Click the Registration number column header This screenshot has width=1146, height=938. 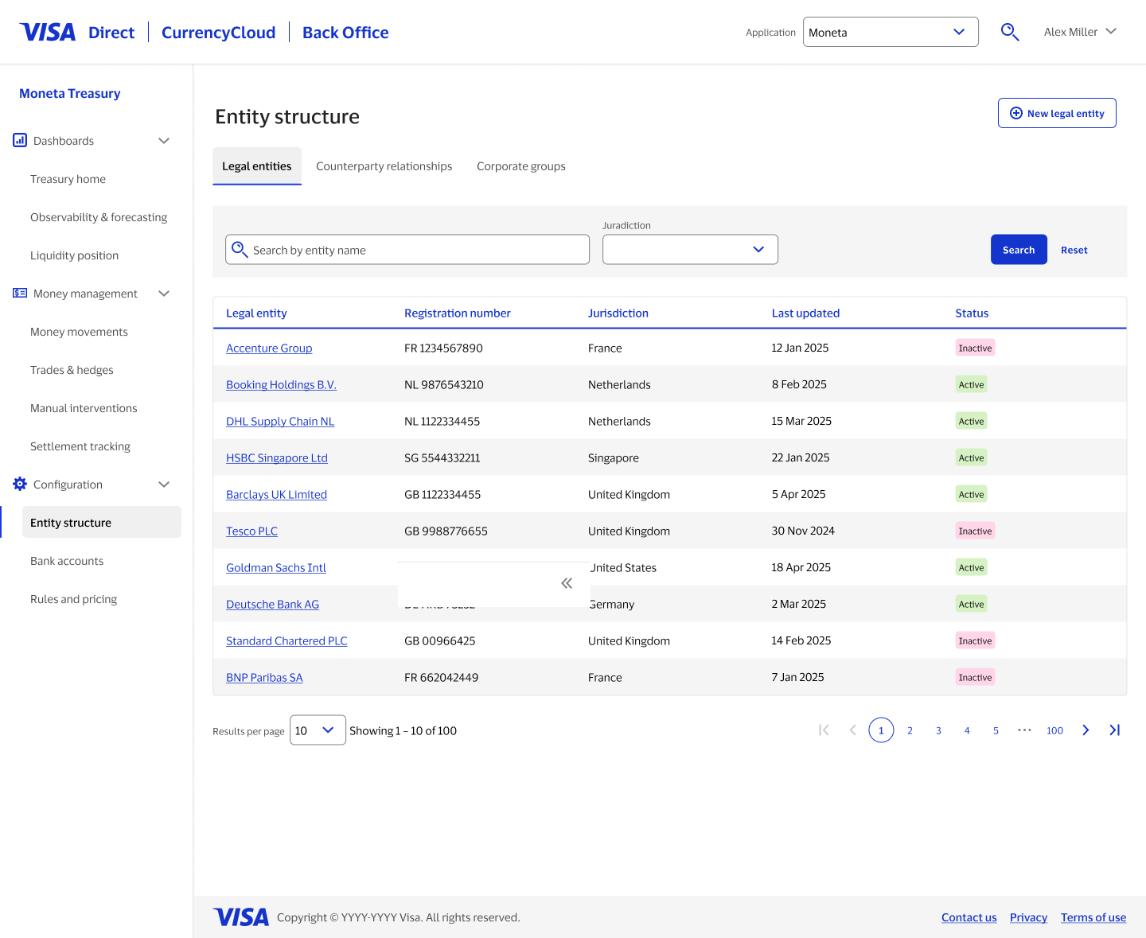tap(458, 313)
